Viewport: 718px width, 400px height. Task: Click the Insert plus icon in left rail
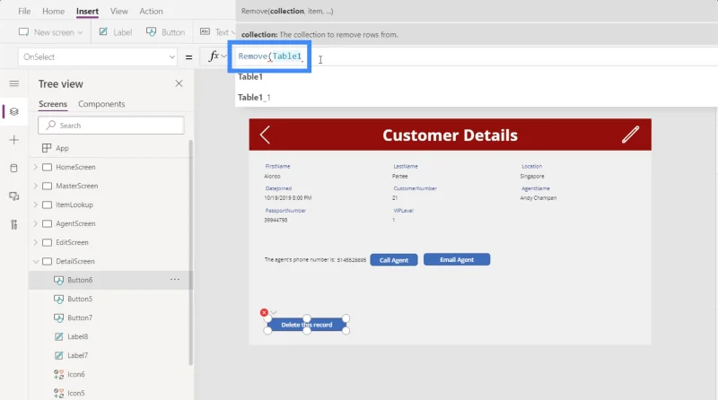14,140
